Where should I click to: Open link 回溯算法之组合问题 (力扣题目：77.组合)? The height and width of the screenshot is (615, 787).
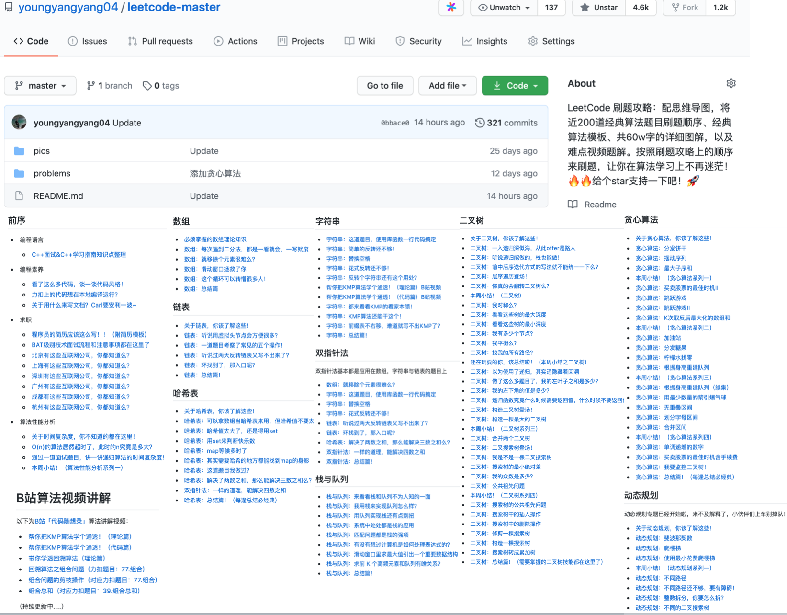click(x=87, y=569)
